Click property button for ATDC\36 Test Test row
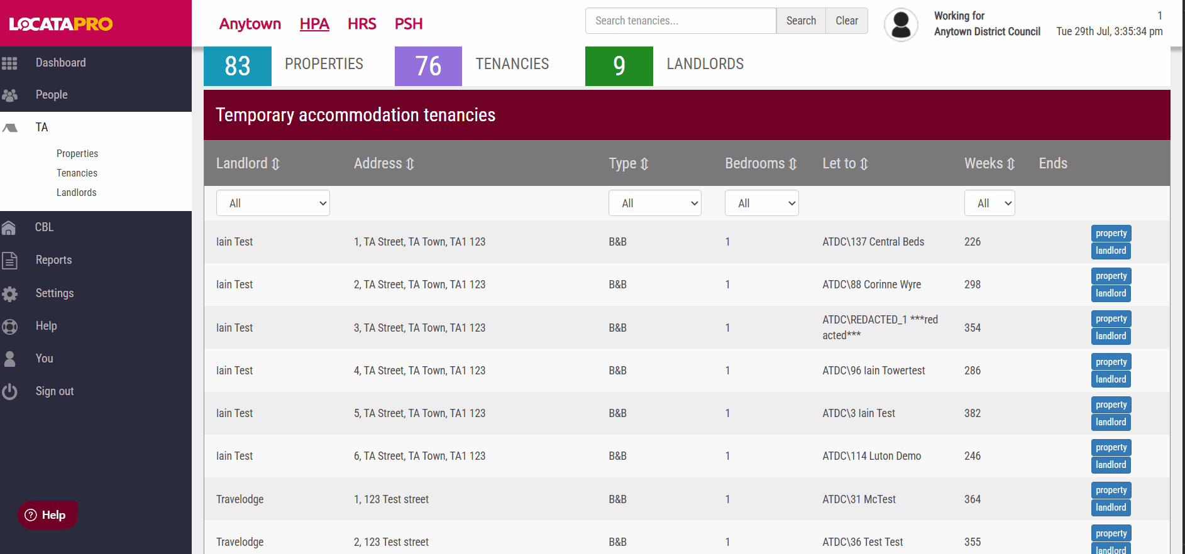 click(x=1111, y=533)
